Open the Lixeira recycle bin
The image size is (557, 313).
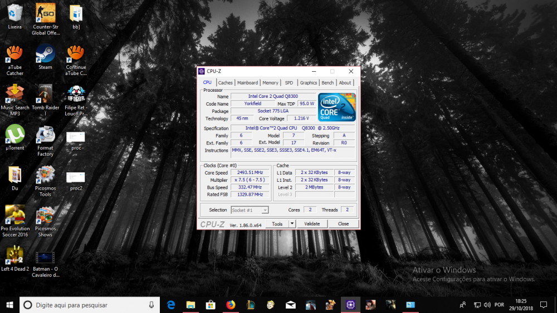[14, 14]
